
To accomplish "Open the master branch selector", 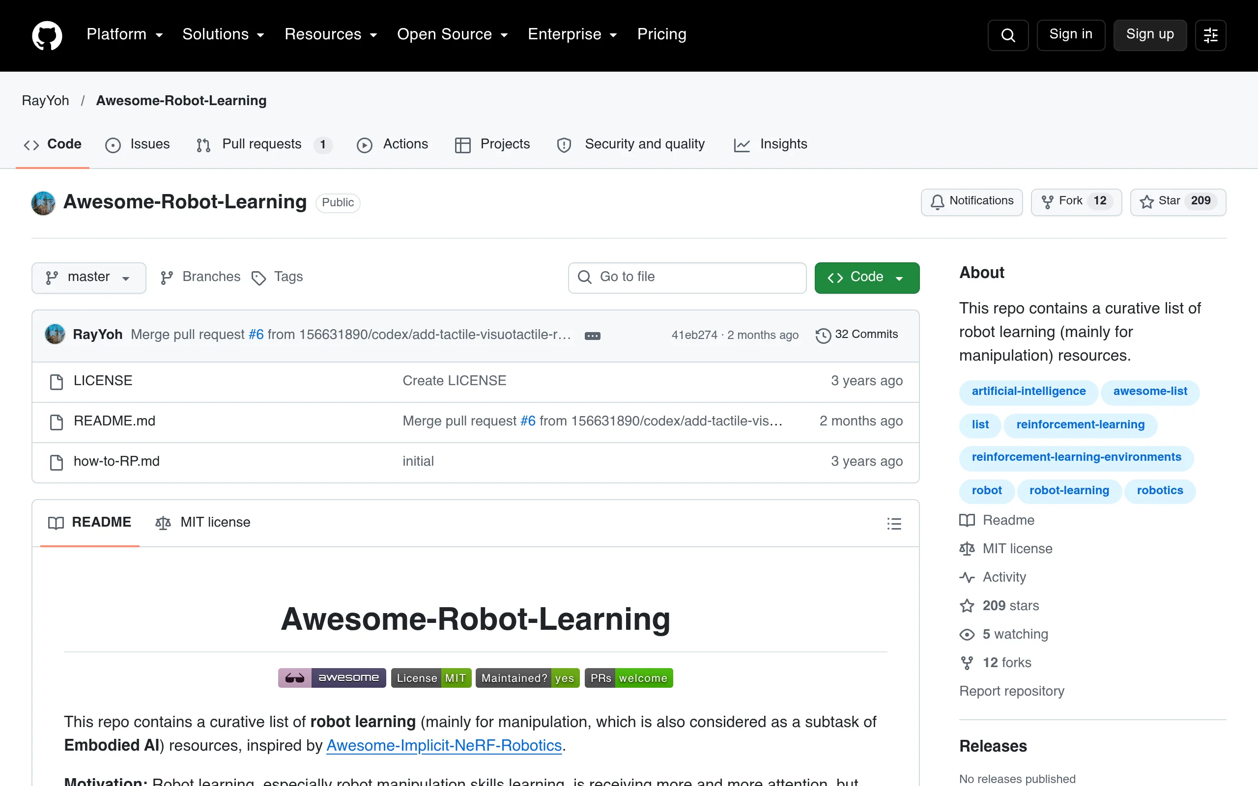I will 88,278.
